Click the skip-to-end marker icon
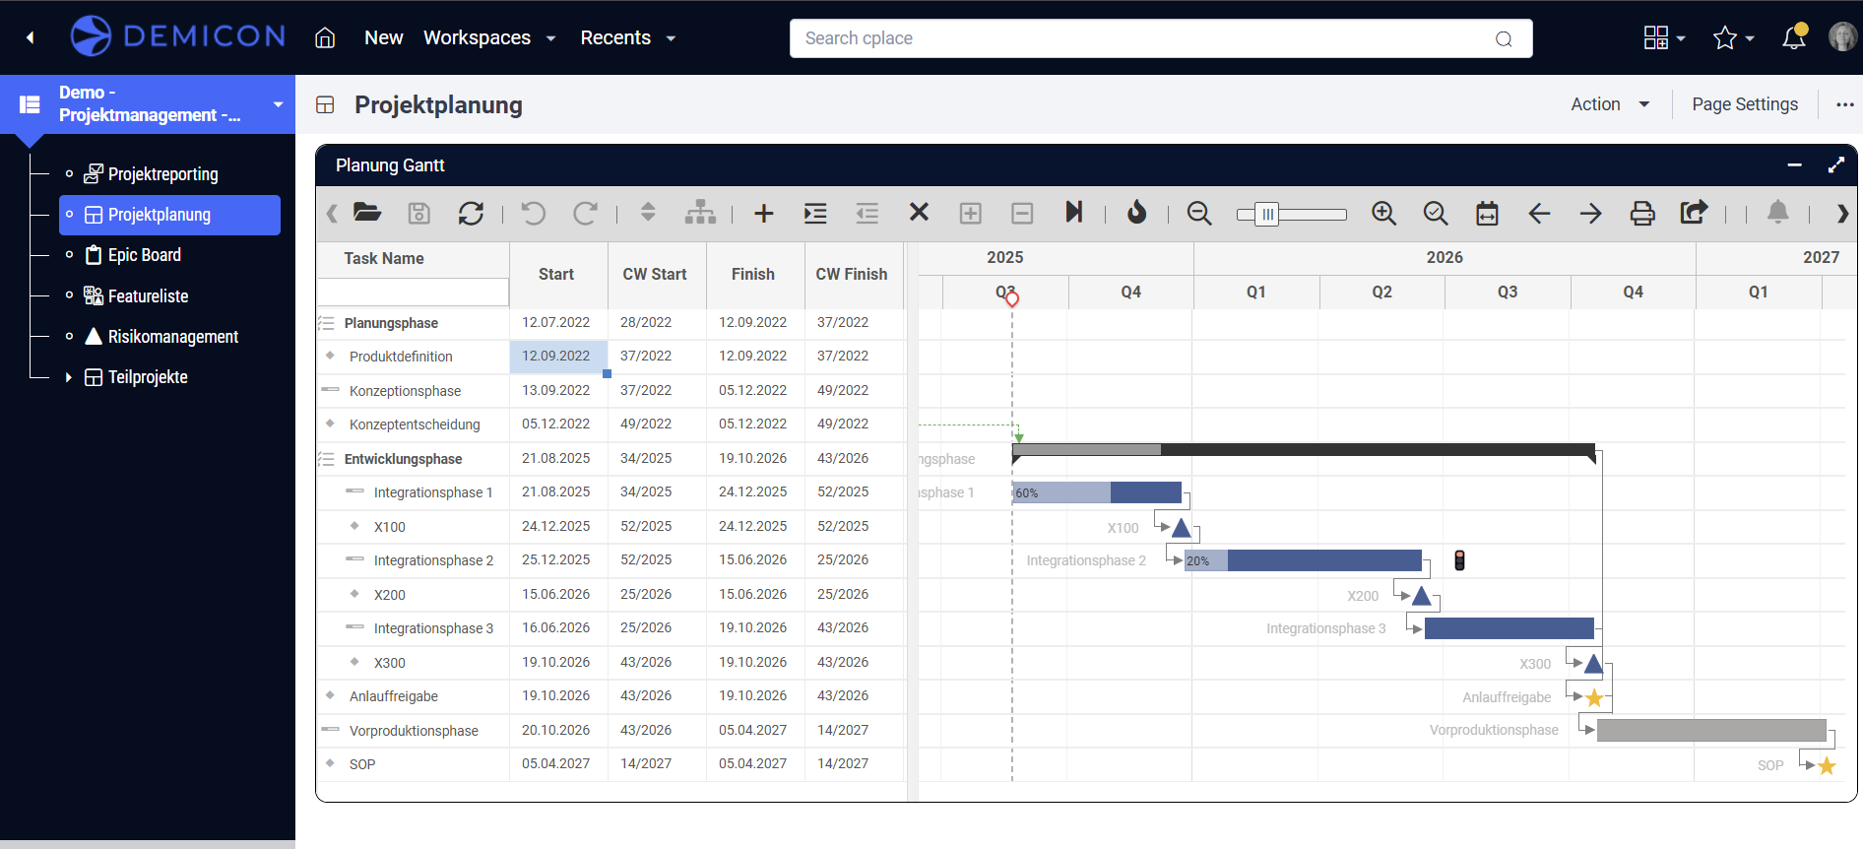The height and width of the screenshot is (849, 1863). tap(1074, 212)
